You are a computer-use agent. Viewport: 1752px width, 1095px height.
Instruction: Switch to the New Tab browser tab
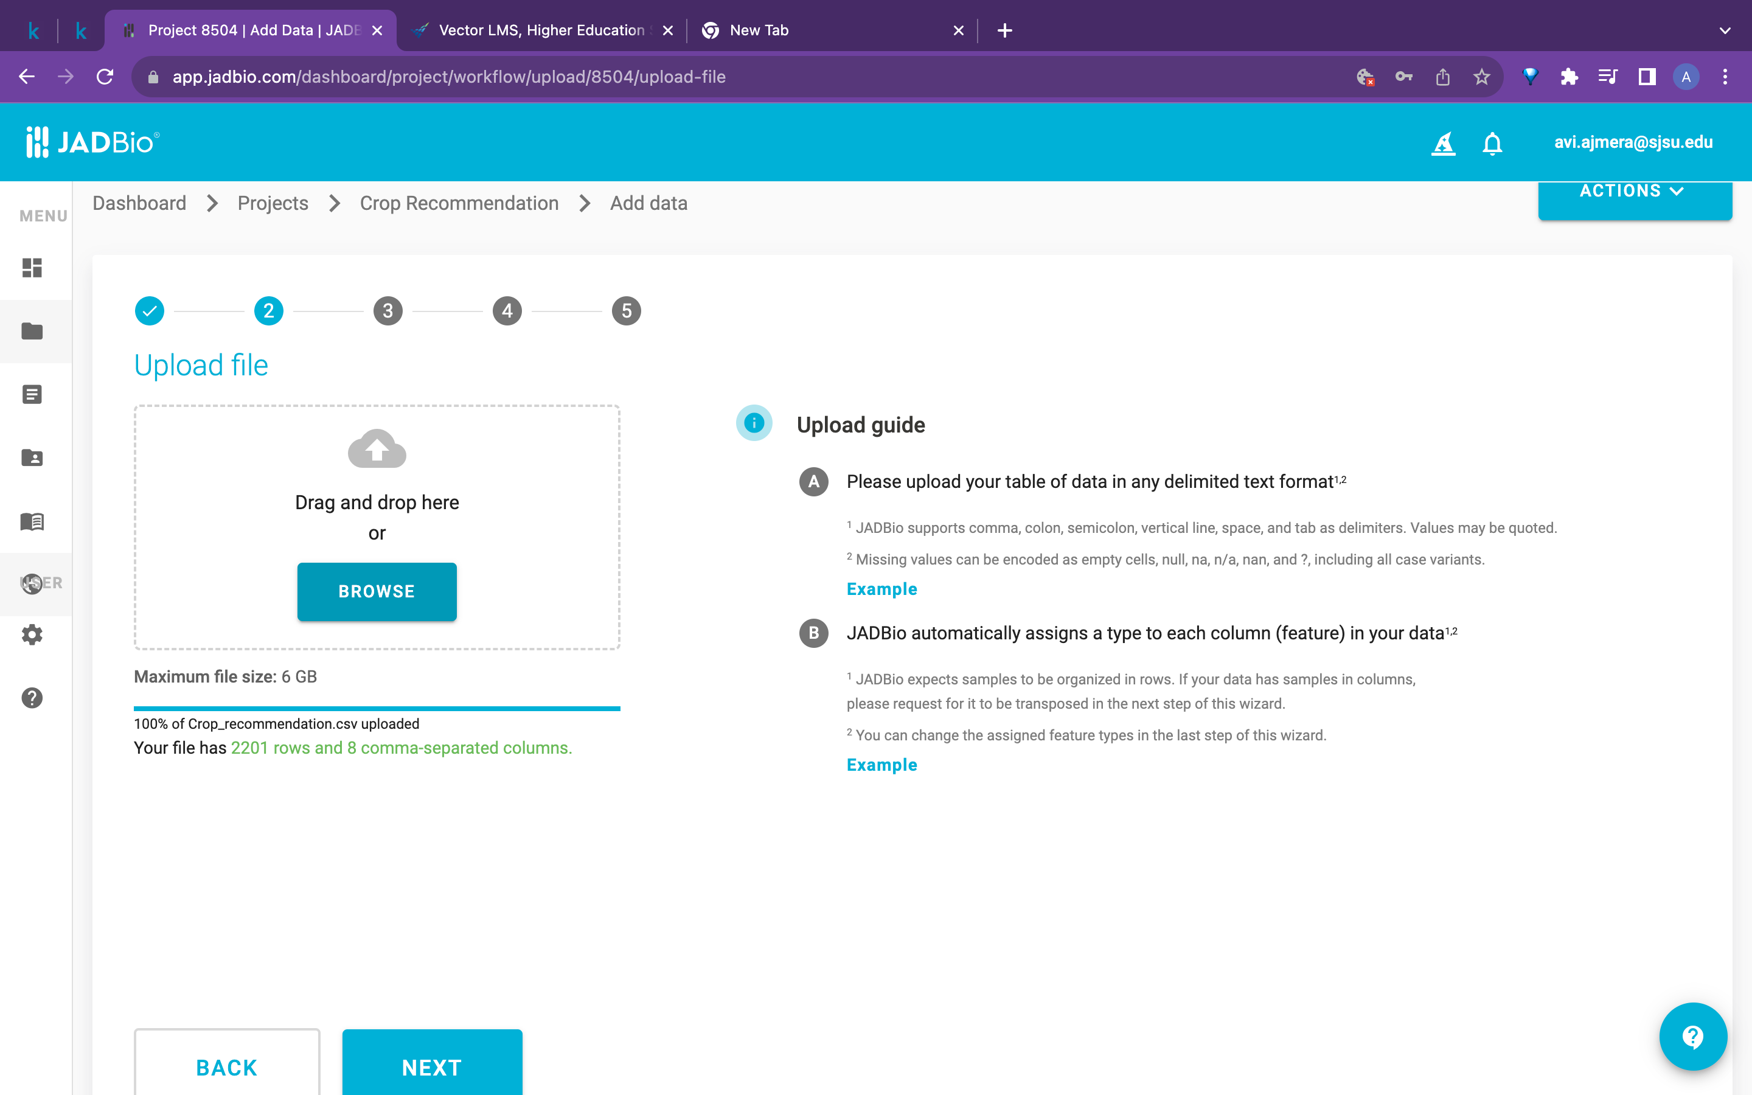pos(757,30)
